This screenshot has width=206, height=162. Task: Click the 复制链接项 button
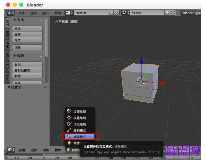coord(27,70)
